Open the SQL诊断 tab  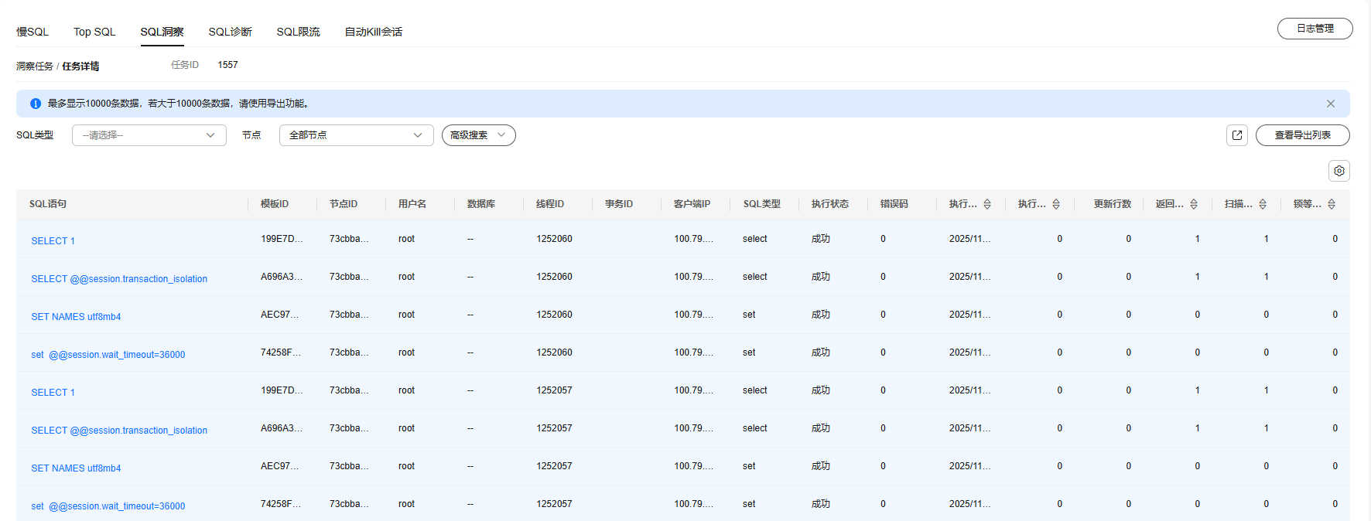[230, 32]
